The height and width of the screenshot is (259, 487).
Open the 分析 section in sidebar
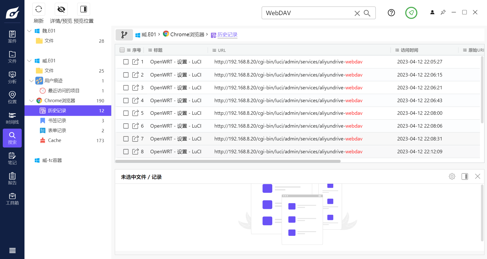pos(12,77)
